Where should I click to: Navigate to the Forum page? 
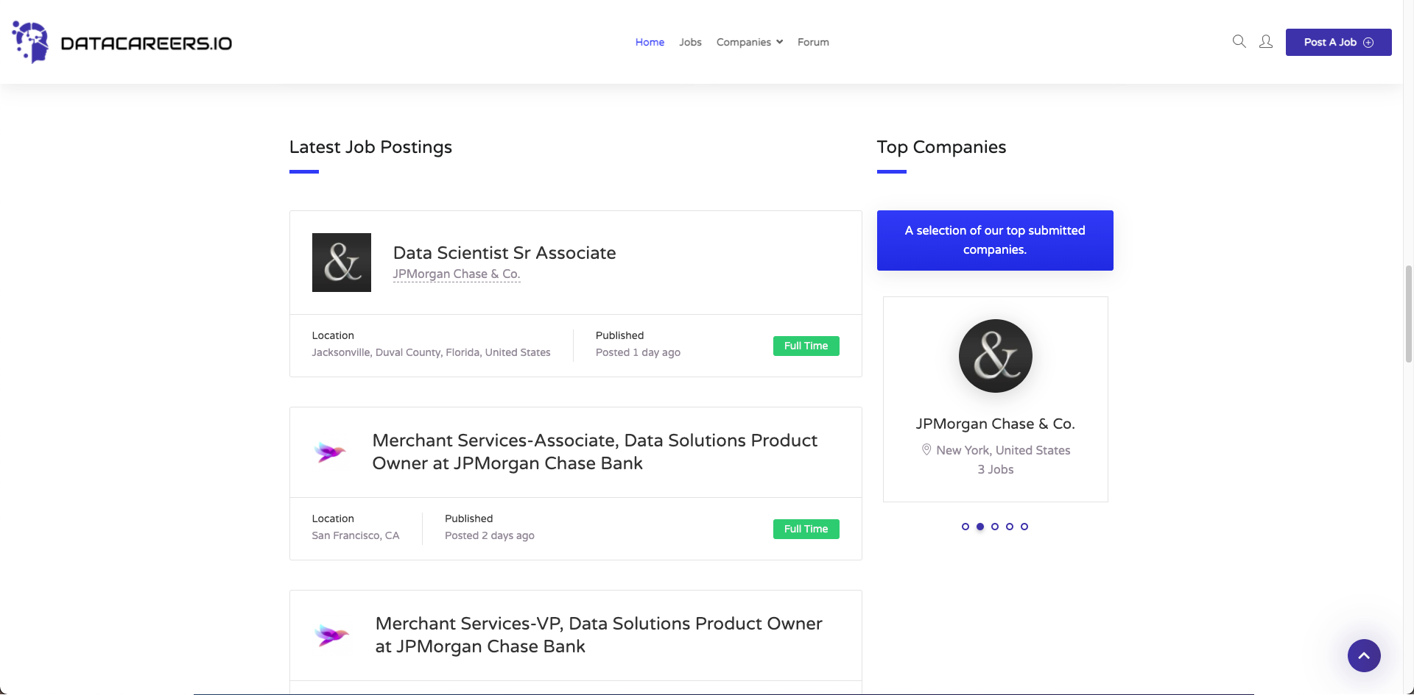[x=813, y=42]
